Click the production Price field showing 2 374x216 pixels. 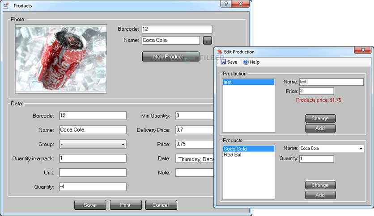pos(317,91)
